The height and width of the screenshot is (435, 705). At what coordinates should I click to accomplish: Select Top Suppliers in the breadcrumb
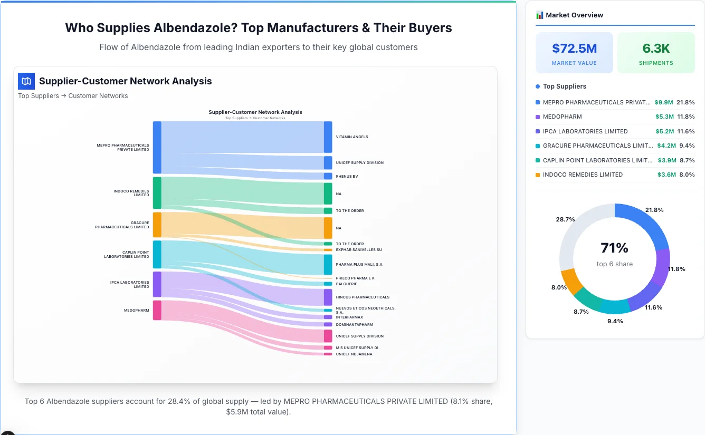pyautogui.click(x=38, y=96)
